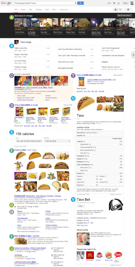Viewport: 135px width, 267px height.
Task: Switch to the Shopping tab
Action: pos(38,10)
